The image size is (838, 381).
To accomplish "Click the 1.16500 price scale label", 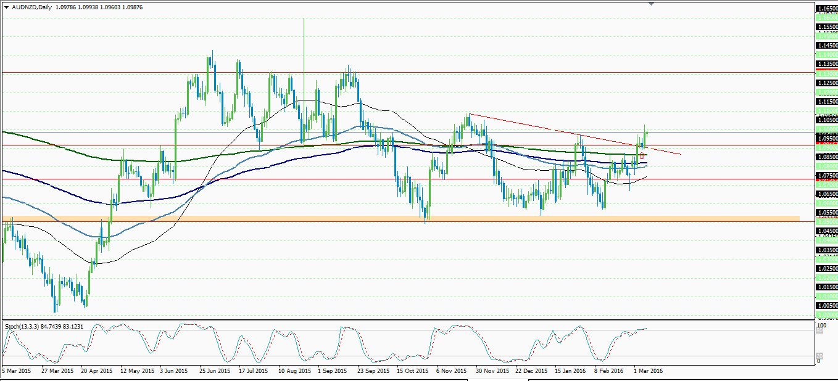I will click(x=827, y=9).
